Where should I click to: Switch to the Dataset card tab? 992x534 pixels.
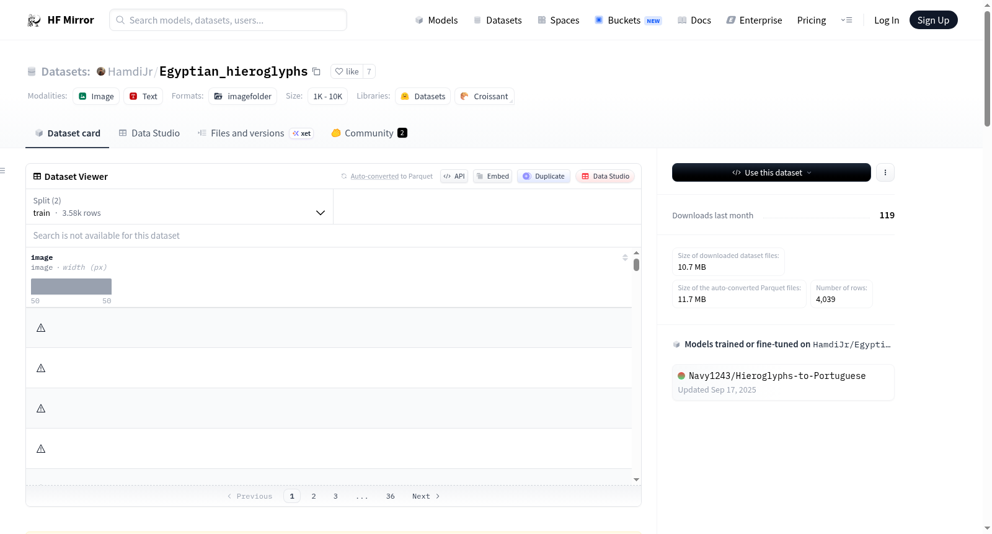click(68, 133)
